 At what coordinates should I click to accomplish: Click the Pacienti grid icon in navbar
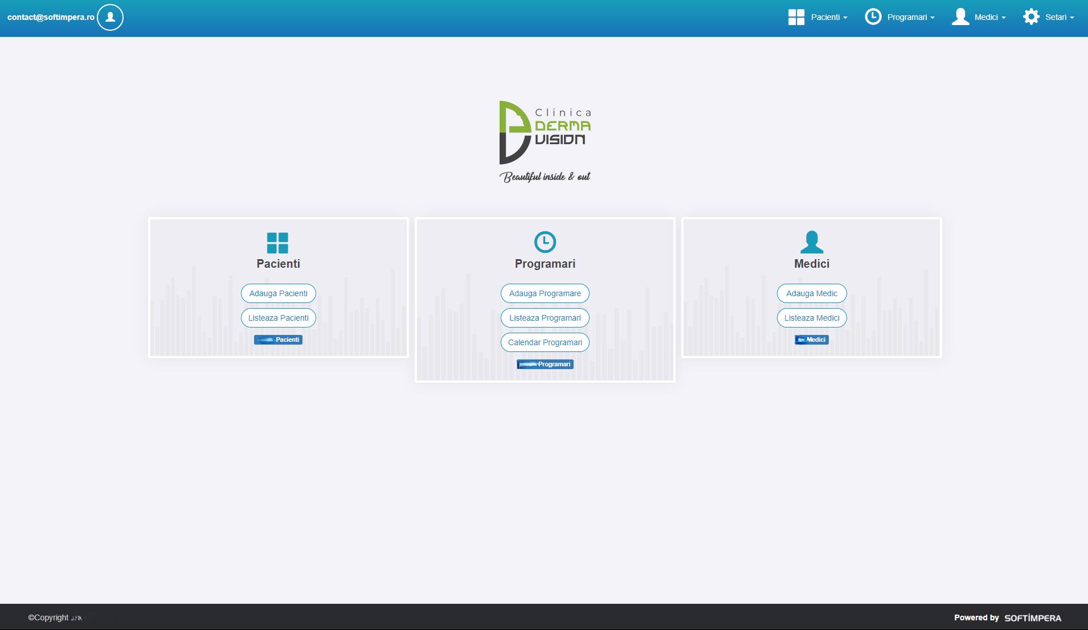pos(796,17)
